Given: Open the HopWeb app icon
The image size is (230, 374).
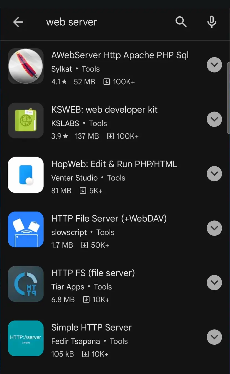Looking at the screenshot, I should tap(26, 175).
